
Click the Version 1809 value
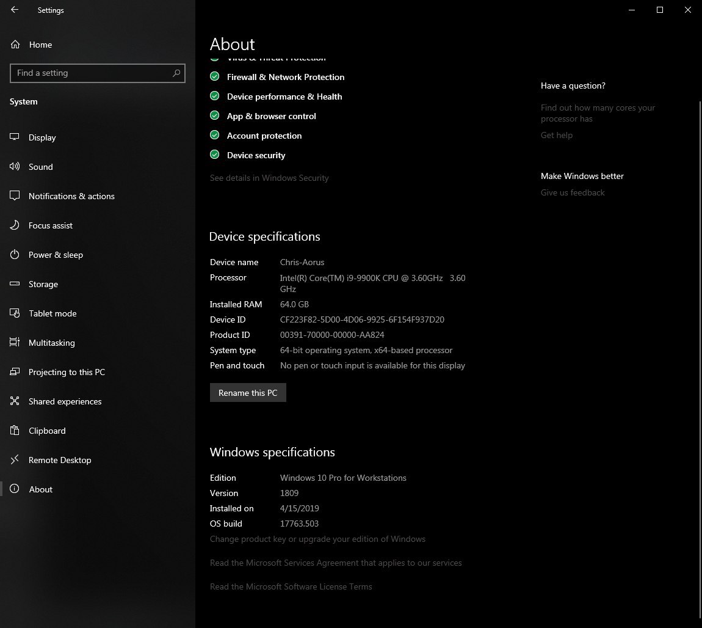tap(289, 493)
